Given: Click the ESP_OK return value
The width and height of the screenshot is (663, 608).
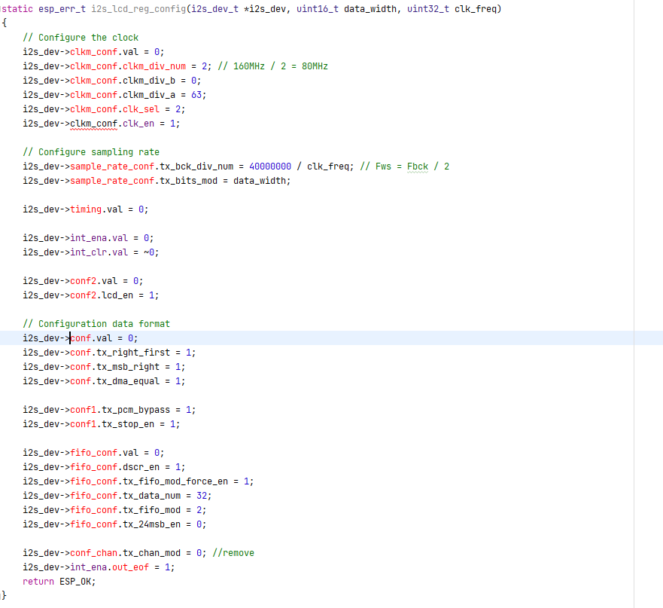Looking at the screenshot, I should [x=75, y=581].
